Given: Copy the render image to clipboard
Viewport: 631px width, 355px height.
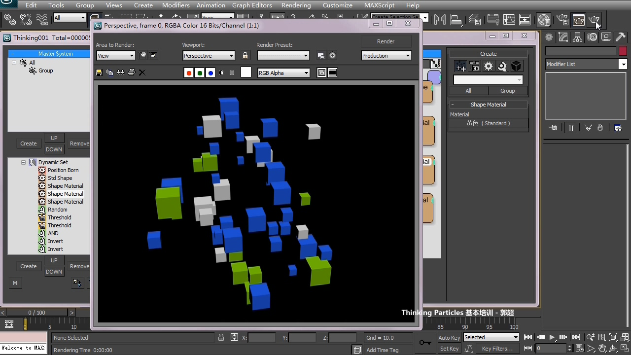Looking at the screenshot, I should click(x=110, y=72).
